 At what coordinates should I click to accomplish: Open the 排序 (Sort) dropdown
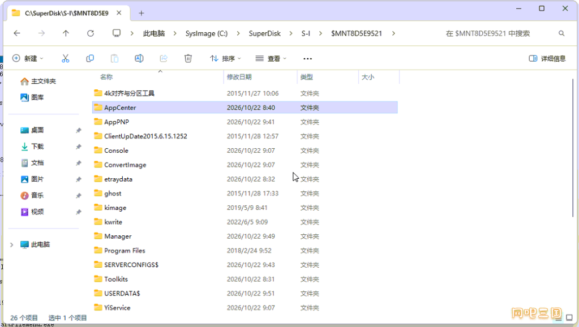pos(226,58)
